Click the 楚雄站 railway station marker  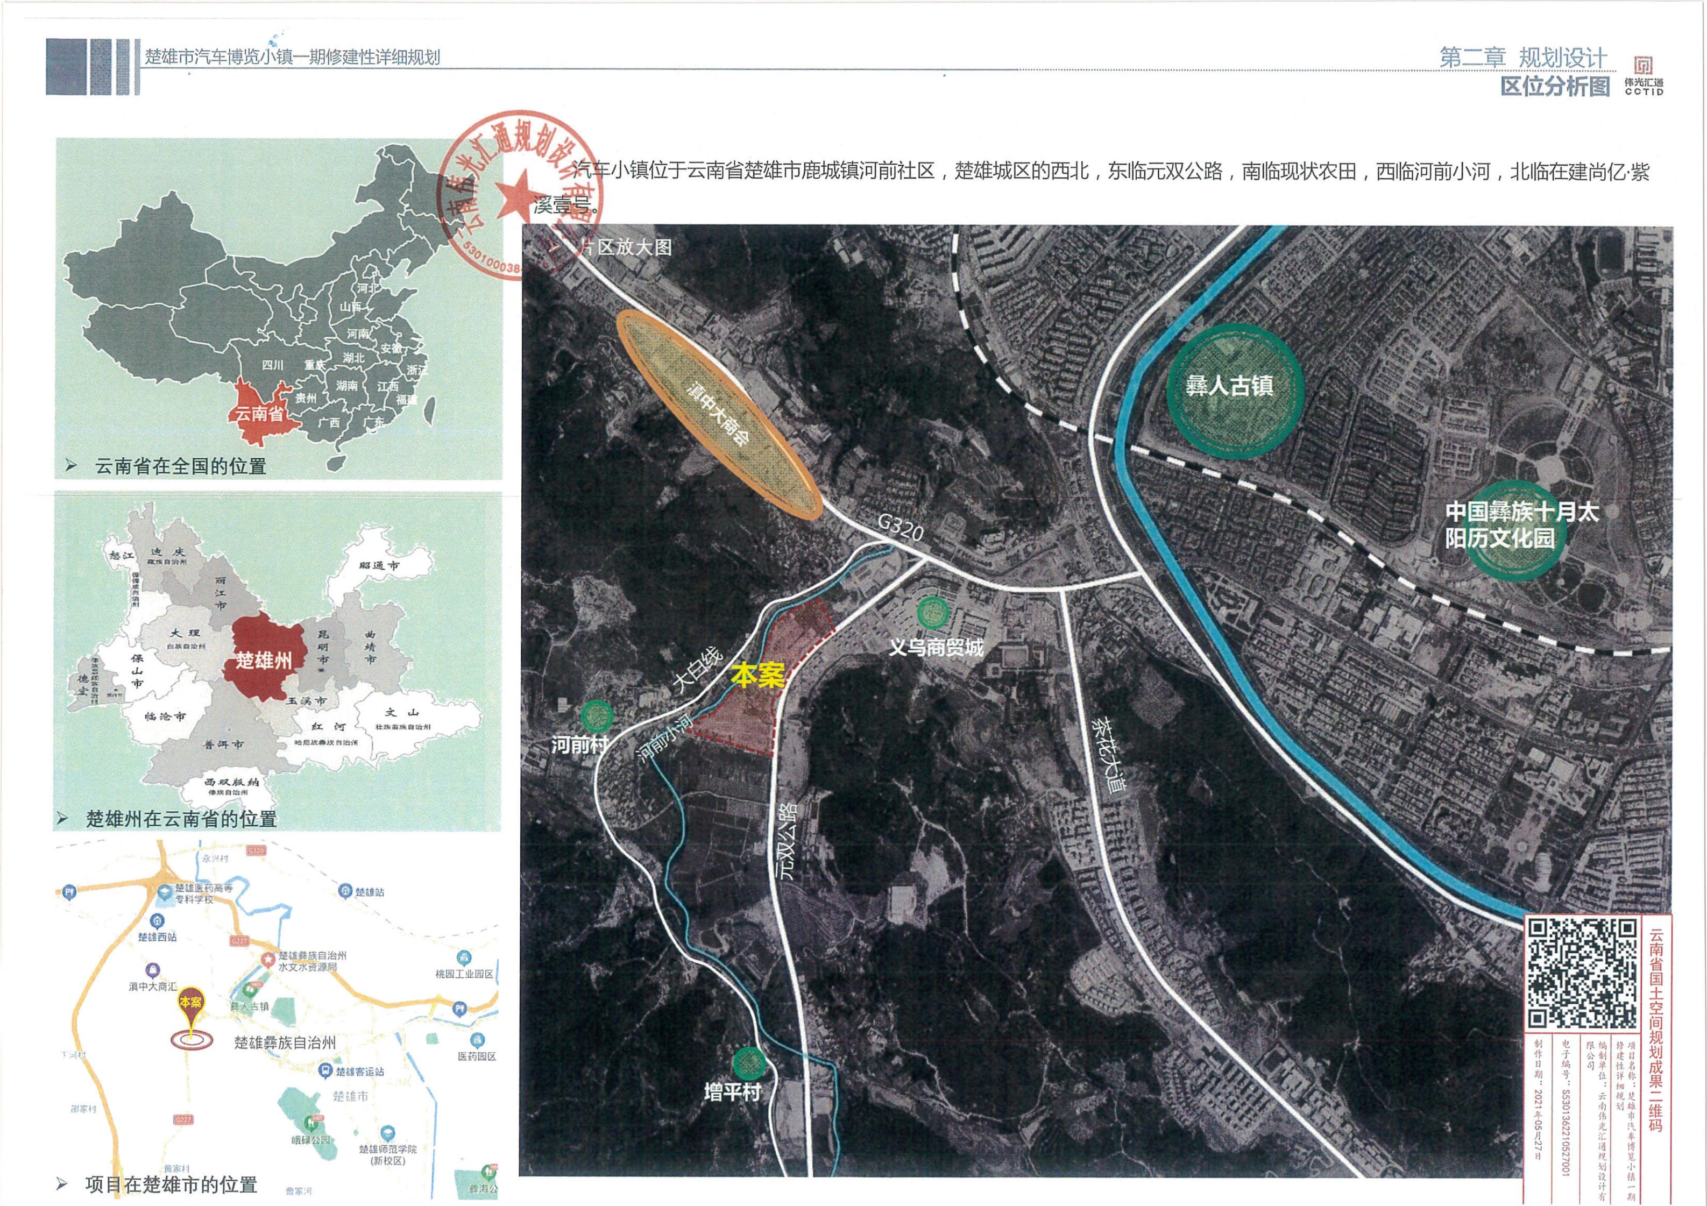point(345,890)
